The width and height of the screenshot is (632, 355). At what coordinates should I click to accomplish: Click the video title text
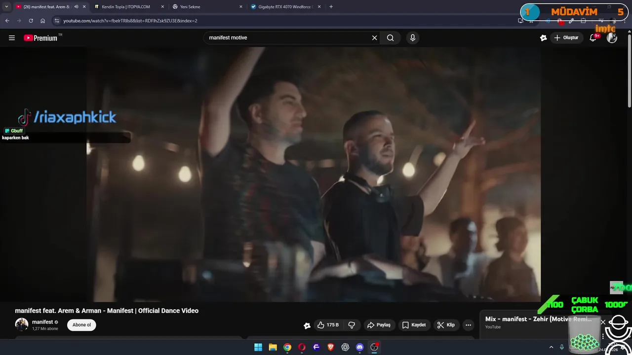click(x=107, y=311)
